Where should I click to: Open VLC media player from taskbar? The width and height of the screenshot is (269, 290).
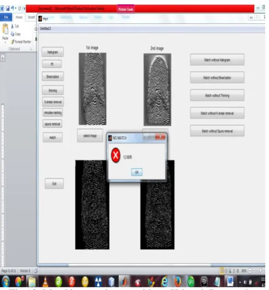[45, 282]
